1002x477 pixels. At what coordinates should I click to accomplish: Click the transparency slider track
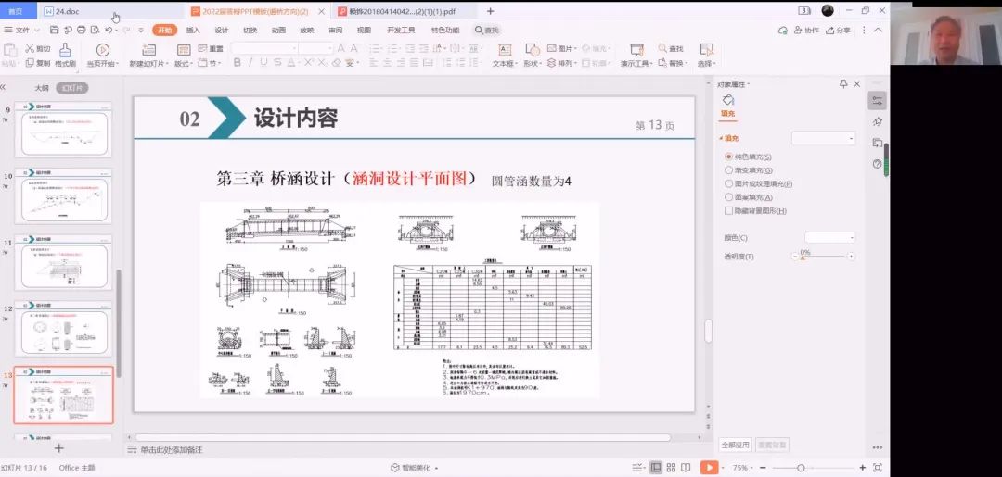(822, 257)
